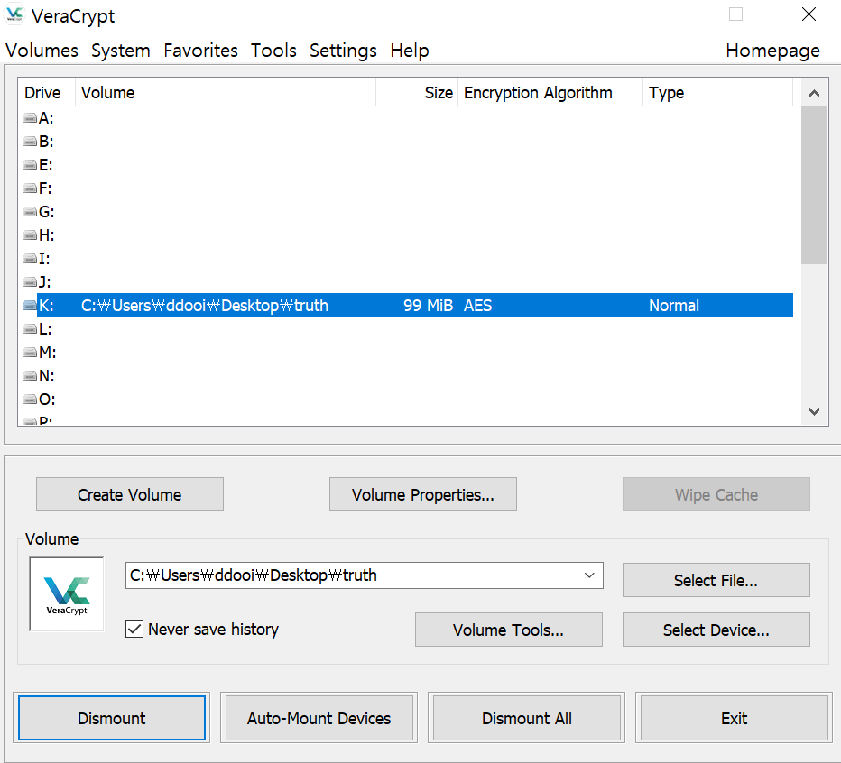Click the G: drive icon

(30, 212)
